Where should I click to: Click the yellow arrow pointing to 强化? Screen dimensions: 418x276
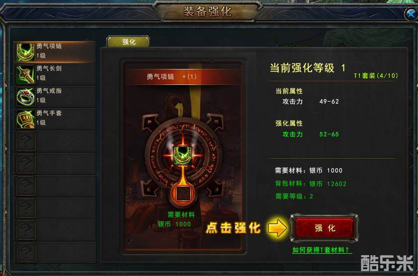(277, 228)
